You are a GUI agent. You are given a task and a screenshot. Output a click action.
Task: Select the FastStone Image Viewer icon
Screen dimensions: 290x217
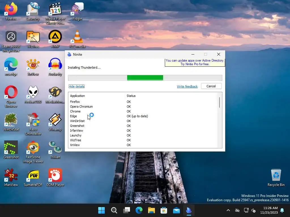pyautogui.click(x=33, y=152)
